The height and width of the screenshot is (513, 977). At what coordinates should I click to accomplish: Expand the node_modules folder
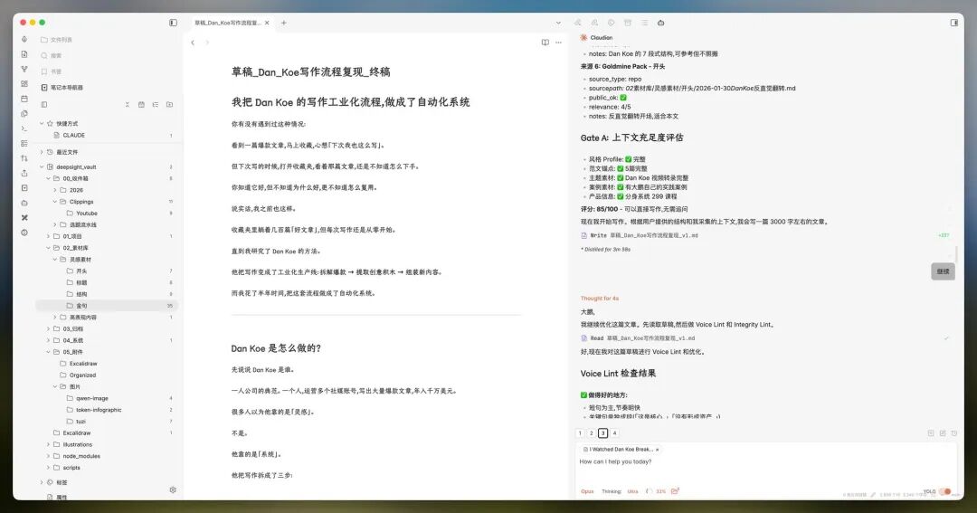tap(48, 456)
